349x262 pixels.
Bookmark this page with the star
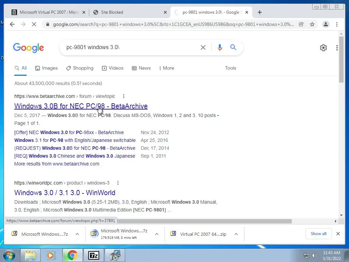tap(312, 24)
